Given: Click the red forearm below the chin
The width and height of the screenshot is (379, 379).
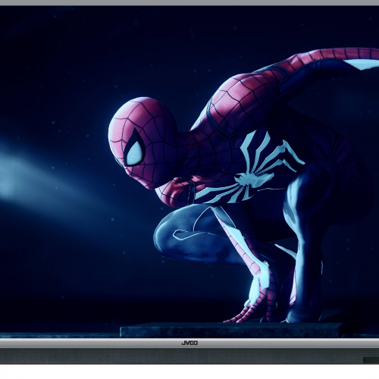Looking at the screenshot, I should [177, 191].
